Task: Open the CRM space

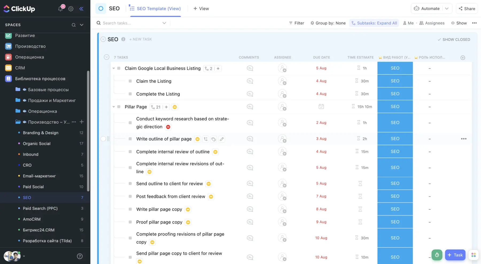Action: pos(20,68)
